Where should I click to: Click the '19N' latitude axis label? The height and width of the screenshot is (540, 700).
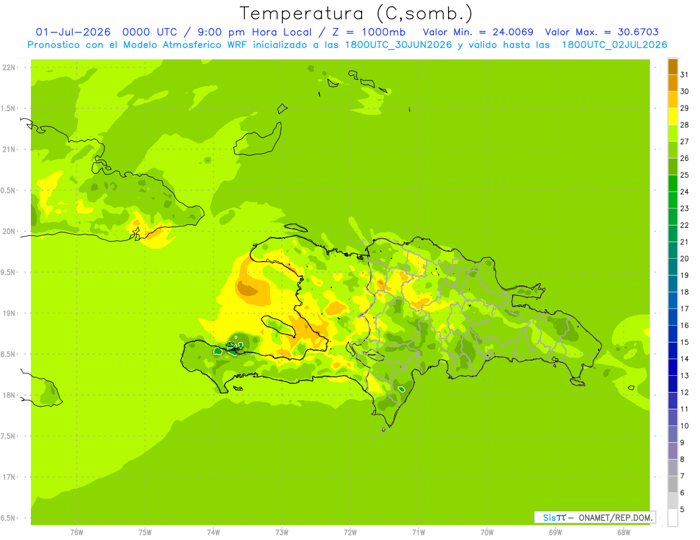click(x=9, y=313)
